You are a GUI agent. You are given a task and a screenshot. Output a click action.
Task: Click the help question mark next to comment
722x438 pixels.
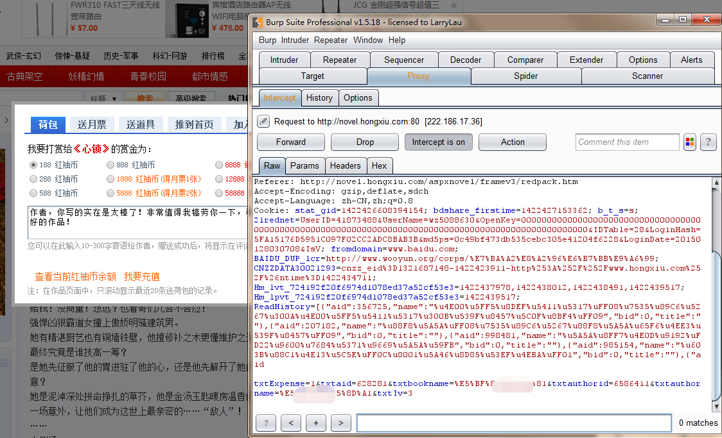708,142
